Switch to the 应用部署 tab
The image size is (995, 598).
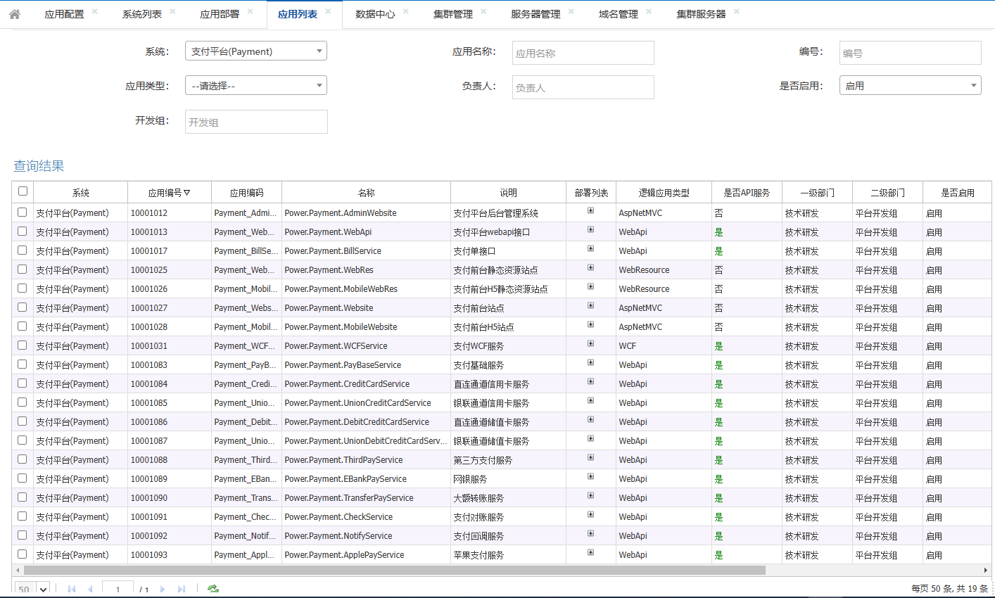(220, 14)
